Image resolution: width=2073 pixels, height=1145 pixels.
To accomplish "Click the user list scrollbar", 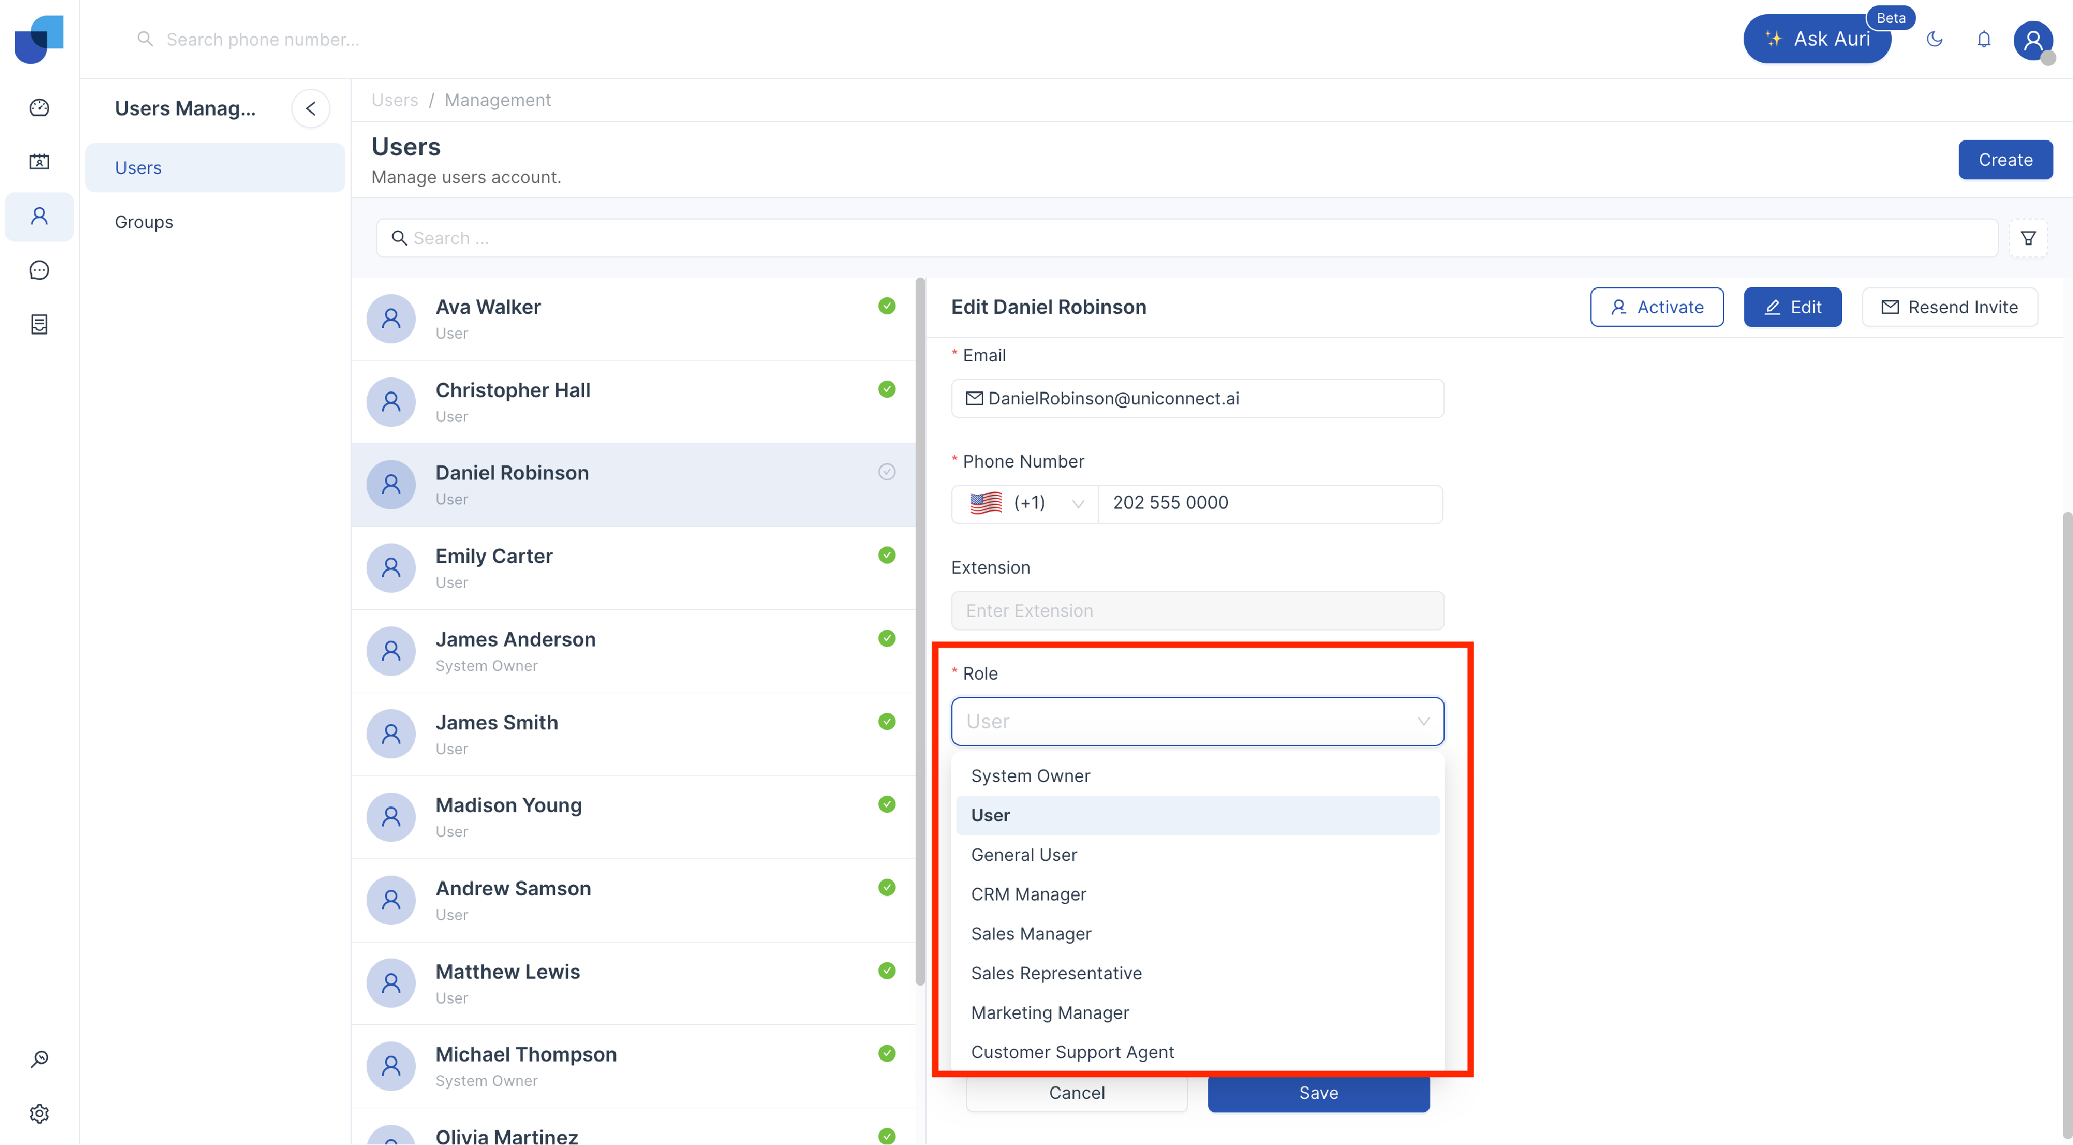I will point(920,632).
